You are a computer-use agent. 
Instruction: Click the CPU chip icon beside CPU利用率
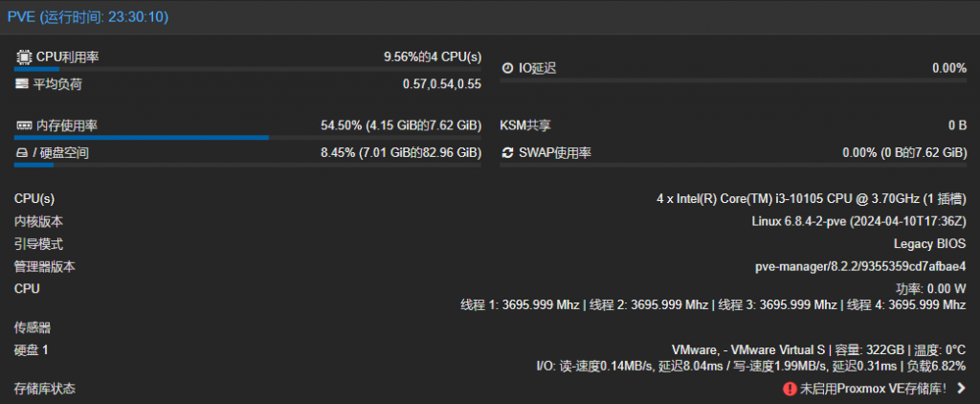click(24, 57)
